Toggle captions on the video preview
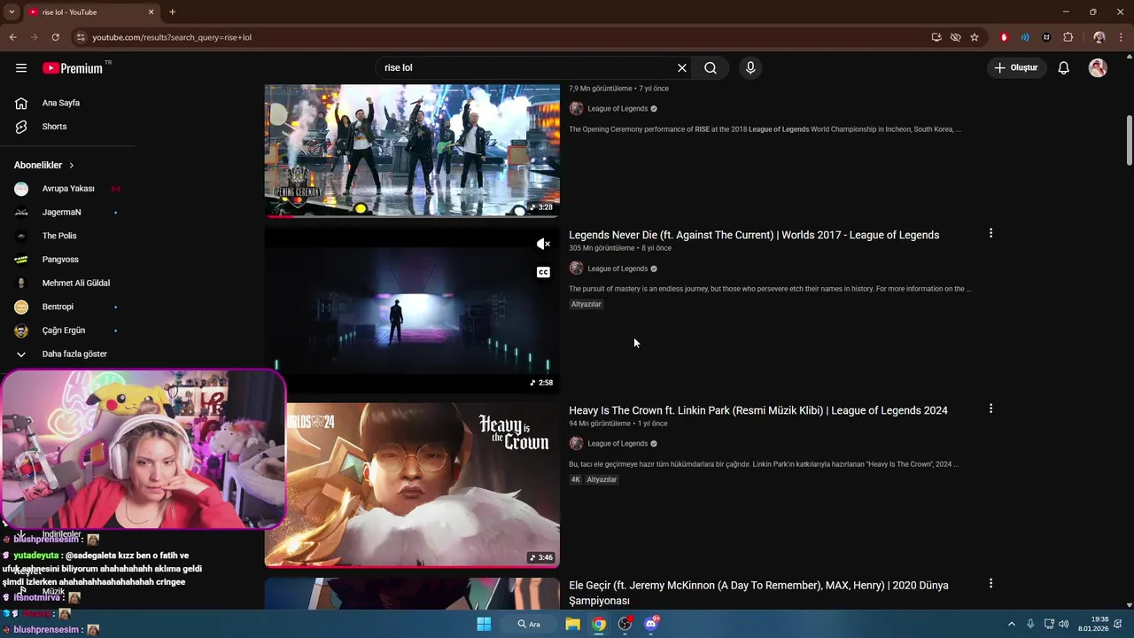 [x=543, y=272]
